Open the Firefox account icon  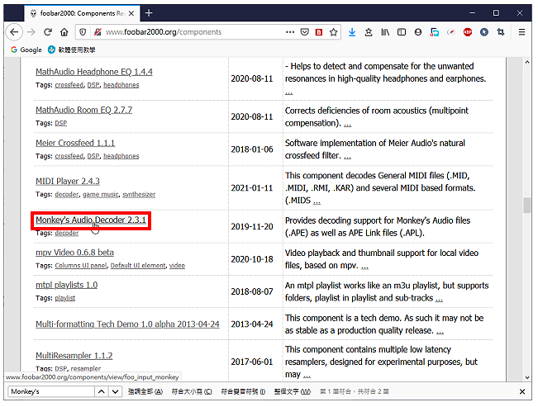coord(418,32)
